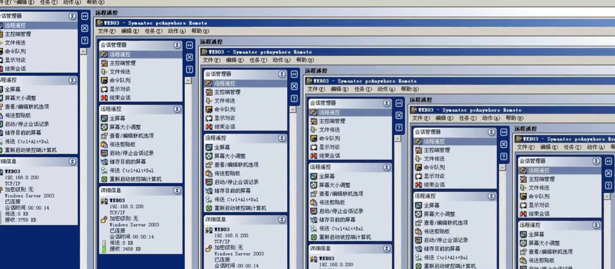Select 启动/停止会话记录 in the fourth nested window
This screenshot has height=269, width=615.
click(x=341, y=211)
